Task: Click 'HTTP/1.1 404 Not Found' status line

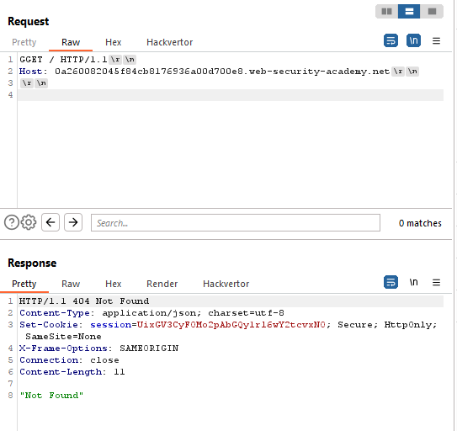Action: pyautogui.click(x=84, y=301)
